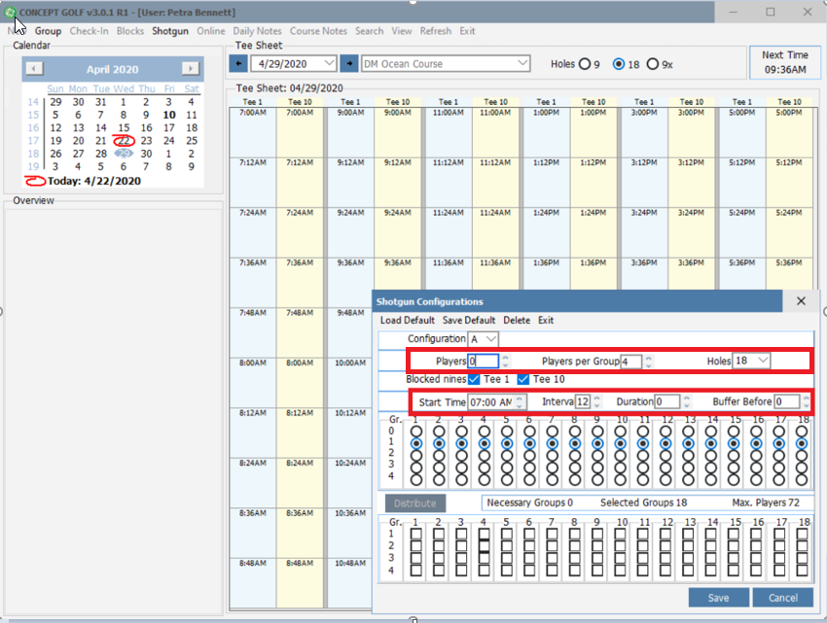827x623 pixels.
Task: Click the Distribute button
Action: click(415, 502)
